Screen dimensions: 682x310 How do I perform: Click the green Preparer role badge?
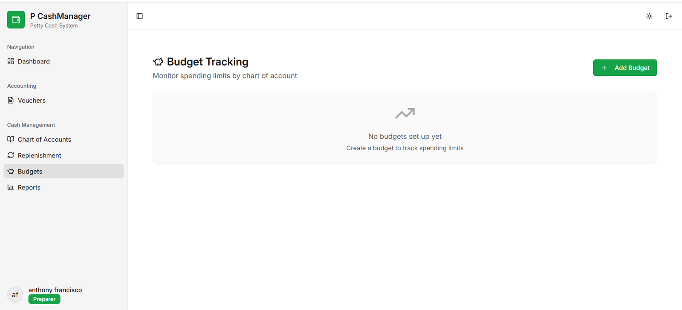tap(44, 299)
